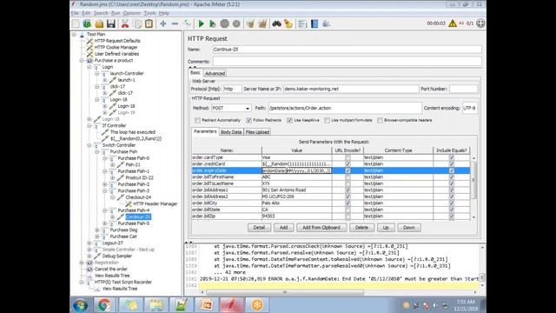Click the Clear All brooms icon

(262, 23)
